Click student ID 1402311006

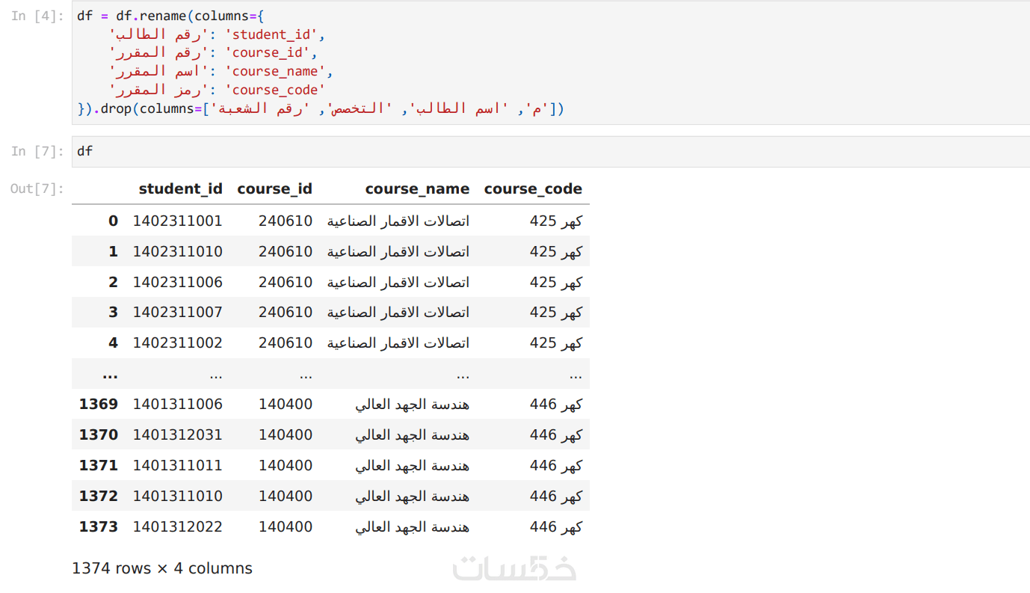click(x=178, y=282)
